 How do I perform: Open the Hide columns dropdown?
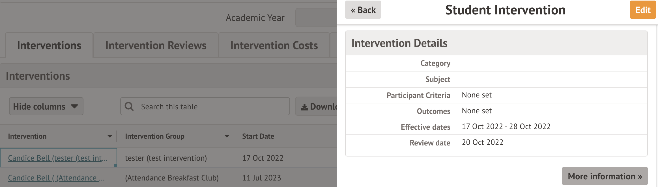click(46, 106)
